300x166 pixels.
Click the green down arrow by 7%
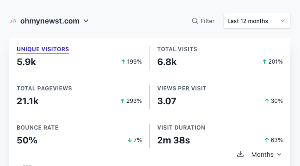pos(130,140)
